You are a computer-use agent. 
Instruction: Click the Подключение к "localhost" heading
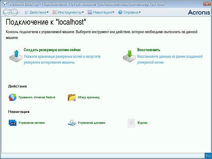(46, 22)
